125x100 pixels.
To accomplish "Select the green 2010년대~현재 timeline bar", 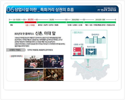I will tap(100, 22).
